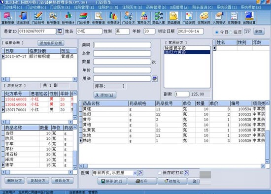Click the 胆汁郁积症 diagnosis row
The height and width of the screenshot is (194, 271).
coord(39,57)
